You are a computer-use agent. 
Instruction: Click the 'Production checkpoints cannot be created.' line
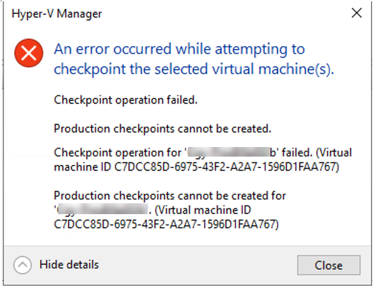pos(162,129)
